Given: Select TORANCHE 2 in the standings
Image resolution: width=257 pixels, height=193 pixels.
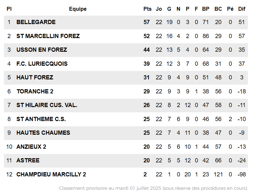Looking at the screenshot, I should click(x=35, y=91).
